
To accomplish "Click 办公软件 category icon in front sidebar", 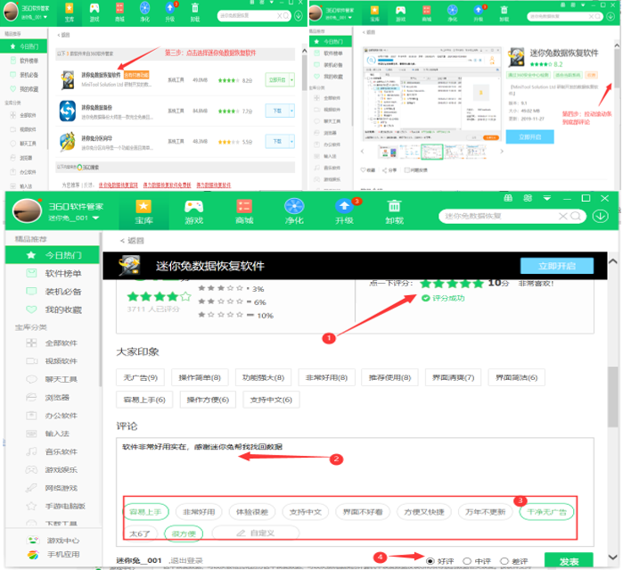I will (x=31, y=416).
